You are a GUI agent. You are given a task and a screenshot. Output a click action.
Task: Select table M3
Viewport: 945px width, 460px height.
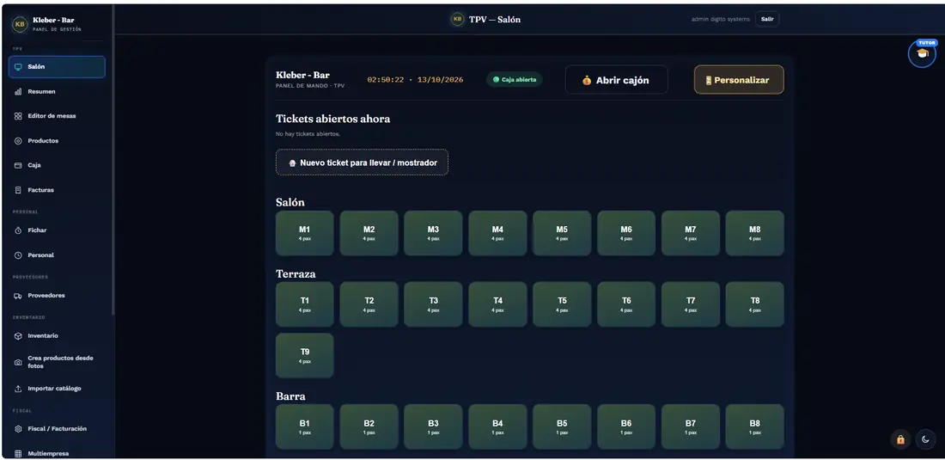pos(433,233)
